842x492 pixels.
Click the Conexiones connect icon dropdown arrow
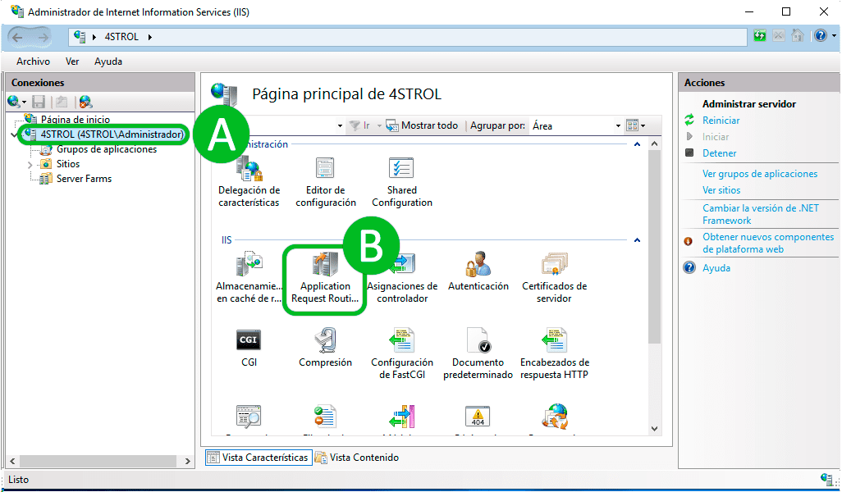[24, 102]
